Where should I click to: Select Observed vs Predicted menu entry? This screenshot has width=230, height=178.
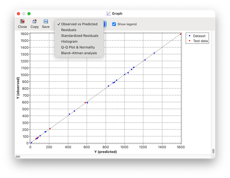coord(79,24)
